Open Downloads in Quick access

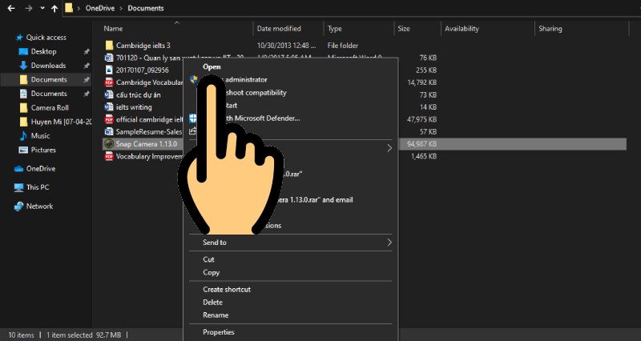48,66
